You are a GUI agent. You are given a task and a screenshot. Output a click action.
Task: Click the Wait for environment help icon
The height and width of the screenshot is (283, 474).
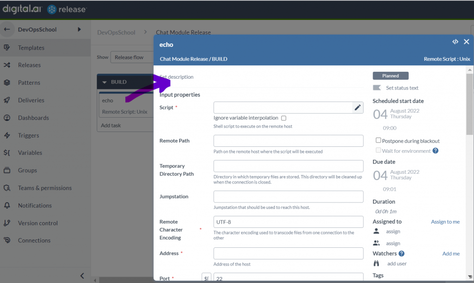pos(435,151)
